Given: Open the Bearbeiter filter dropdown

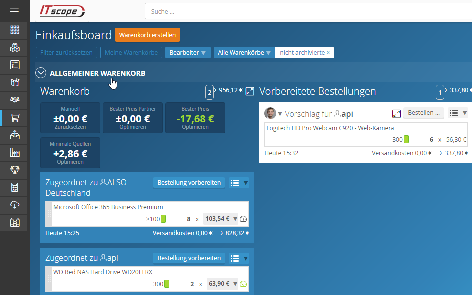Looking at the screenshot, I should 188,52.
